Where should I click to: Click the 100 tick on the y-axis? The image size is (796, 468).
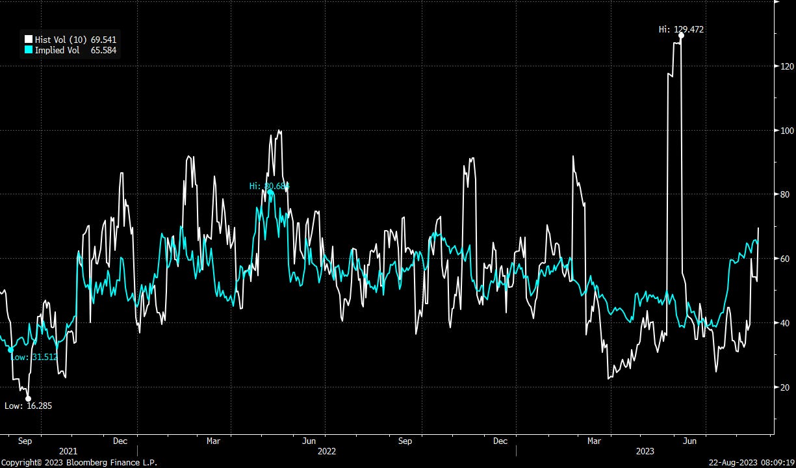coord(787,131)
